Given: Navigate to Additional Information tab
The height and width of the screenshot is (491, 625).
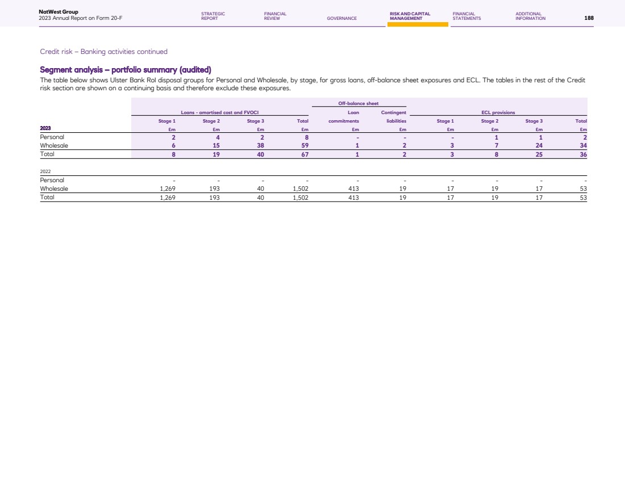Looking at the screenshot, I should (x=530, y=16).
